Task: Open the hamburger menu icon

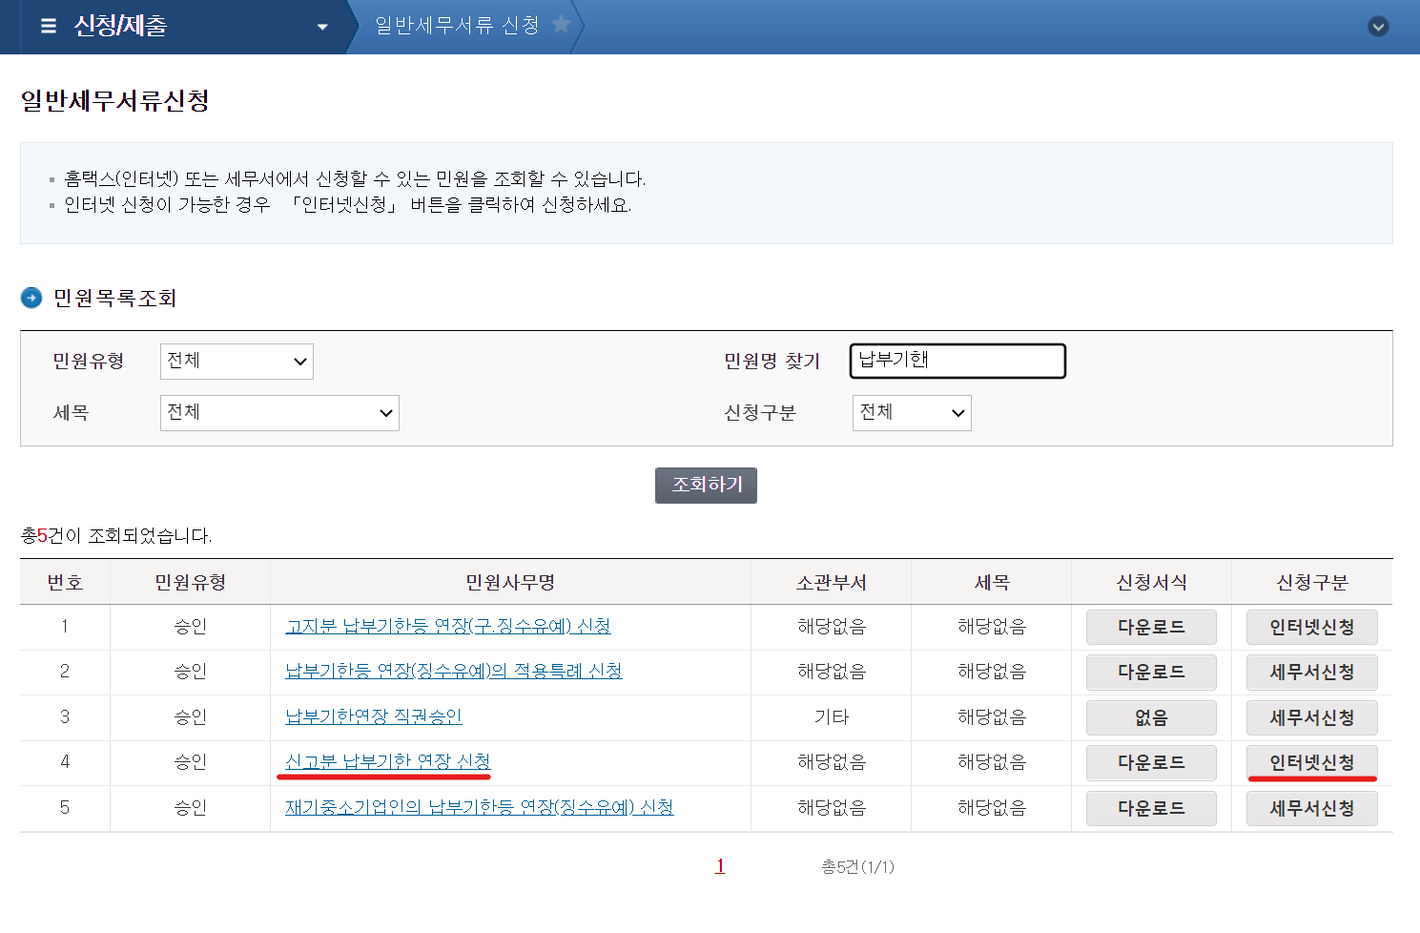Action: [49, 27]
